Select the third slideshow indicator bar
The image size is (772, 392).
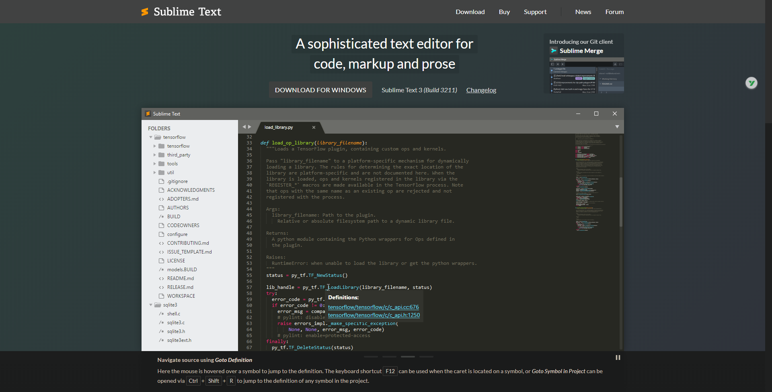407,357
